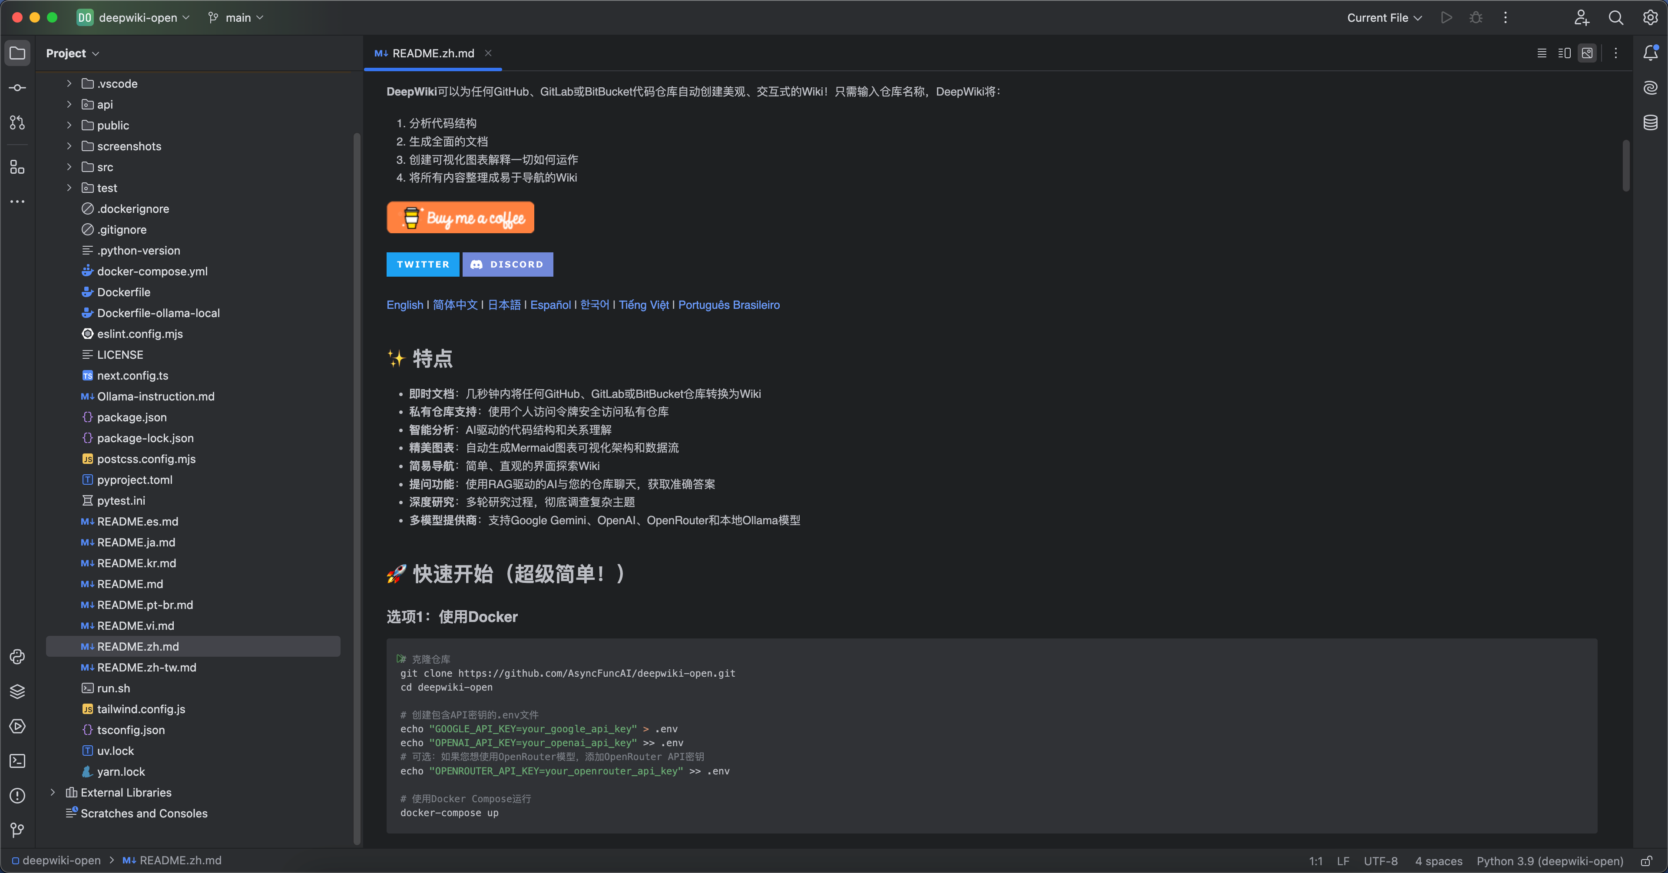The height and width of the screenshot is (873, 1668).
Task: Open the Git tool window
Action: pos(17,830)
